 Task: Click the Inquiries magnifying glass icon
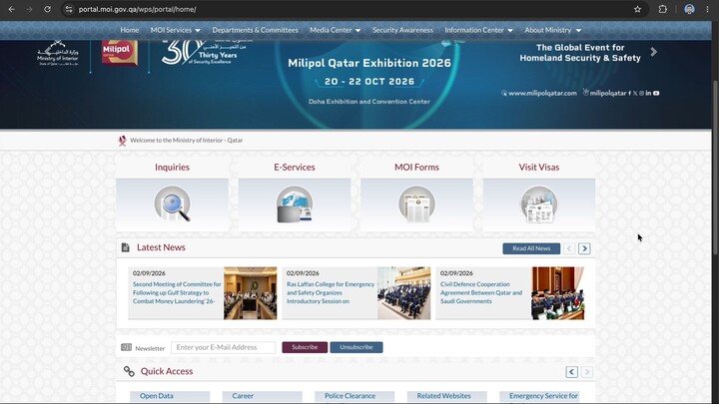[x=173, y=203]
